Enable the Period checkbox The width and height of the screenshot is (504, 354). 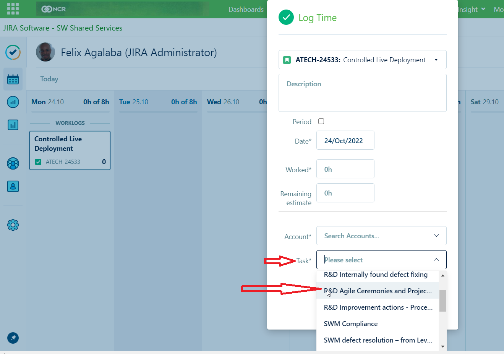tap(321, 121)
